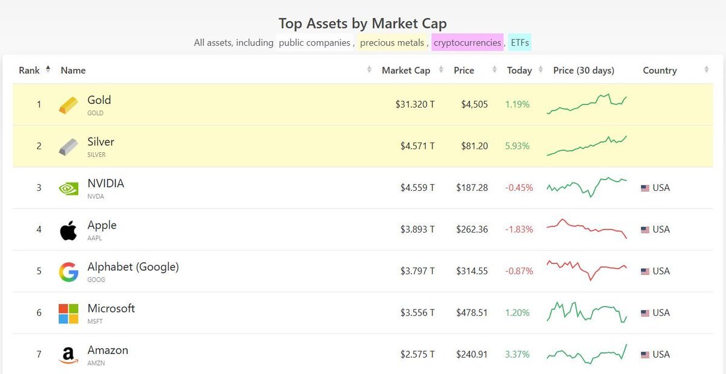The width and height of the screenshot is (726, 374).
Task: Open the Alphabet (Google) name link
Action: (x=133, y=266)
